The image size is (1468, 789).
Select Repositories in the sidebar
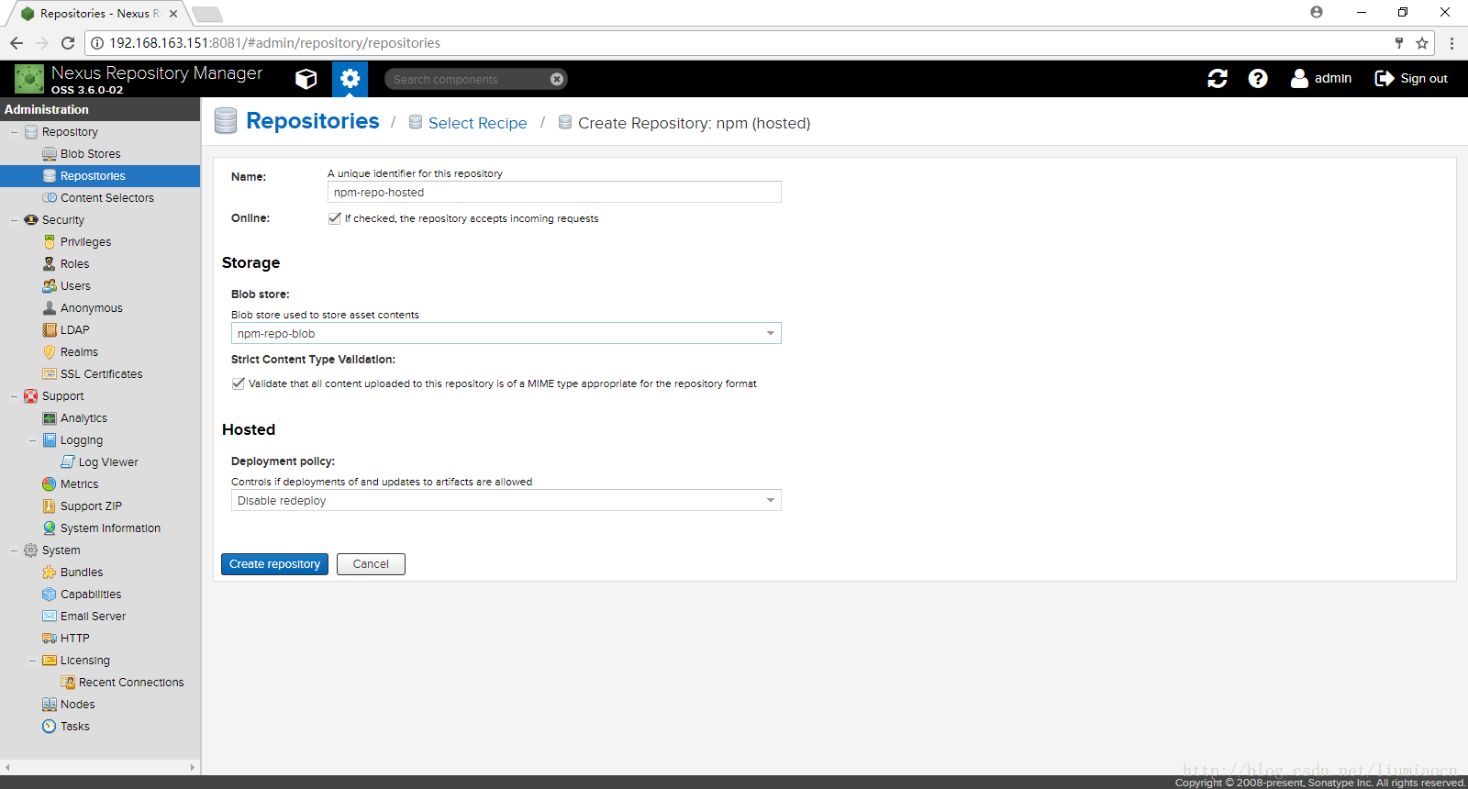point(100,176)
